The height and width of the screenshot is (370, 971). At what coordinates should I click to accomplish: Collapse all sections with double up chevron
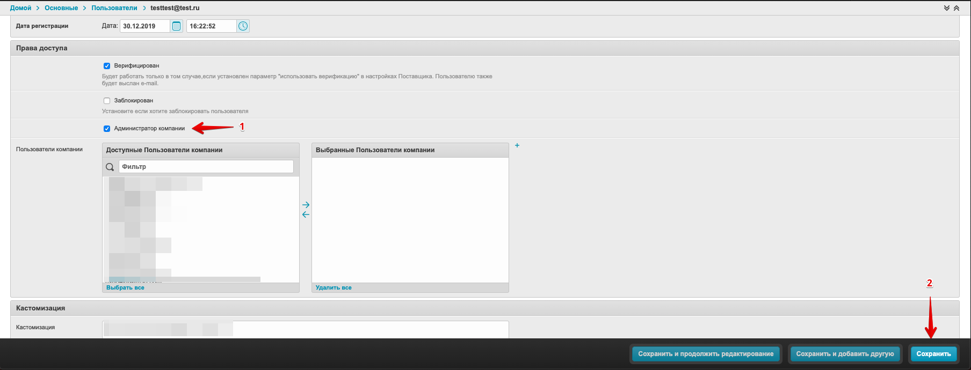click(x=956, y=8)
